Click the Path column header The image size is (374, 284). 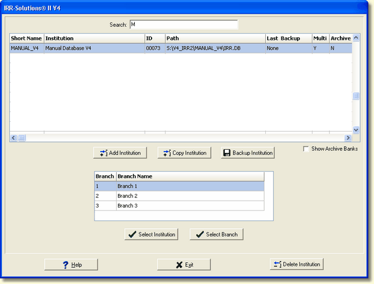tap(214, 39)
